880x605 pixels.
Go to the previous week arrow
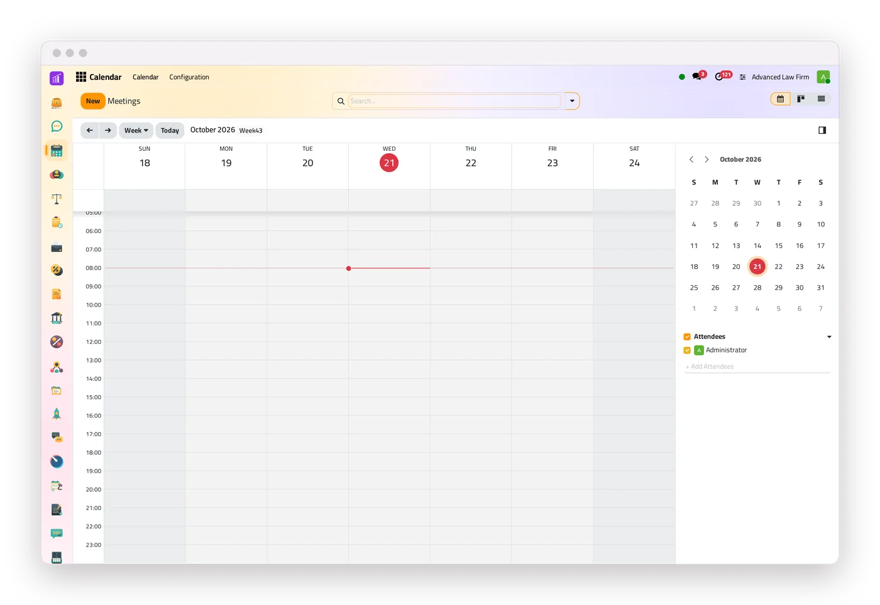[x=90, y=131]
